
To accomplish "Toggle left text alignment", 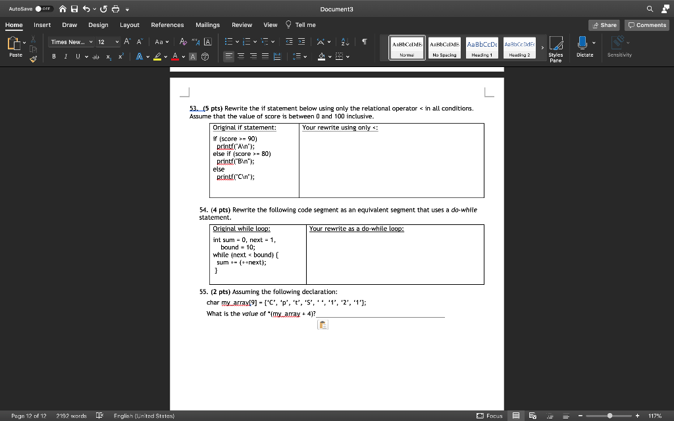I will (x=228, y=57).
